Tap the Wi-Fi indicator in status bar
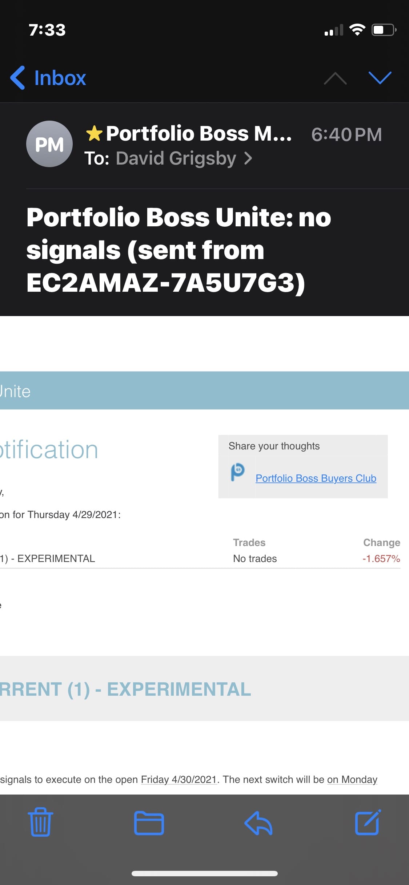 [x=358, y=30]
